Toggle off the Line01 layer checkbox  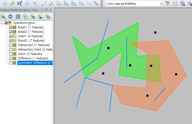[x=11, y=36]
